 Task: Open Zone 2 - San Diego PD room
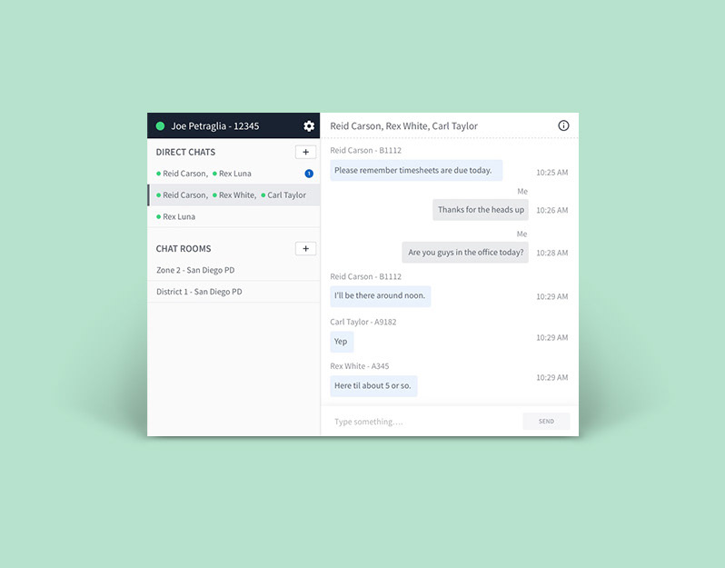233,270
